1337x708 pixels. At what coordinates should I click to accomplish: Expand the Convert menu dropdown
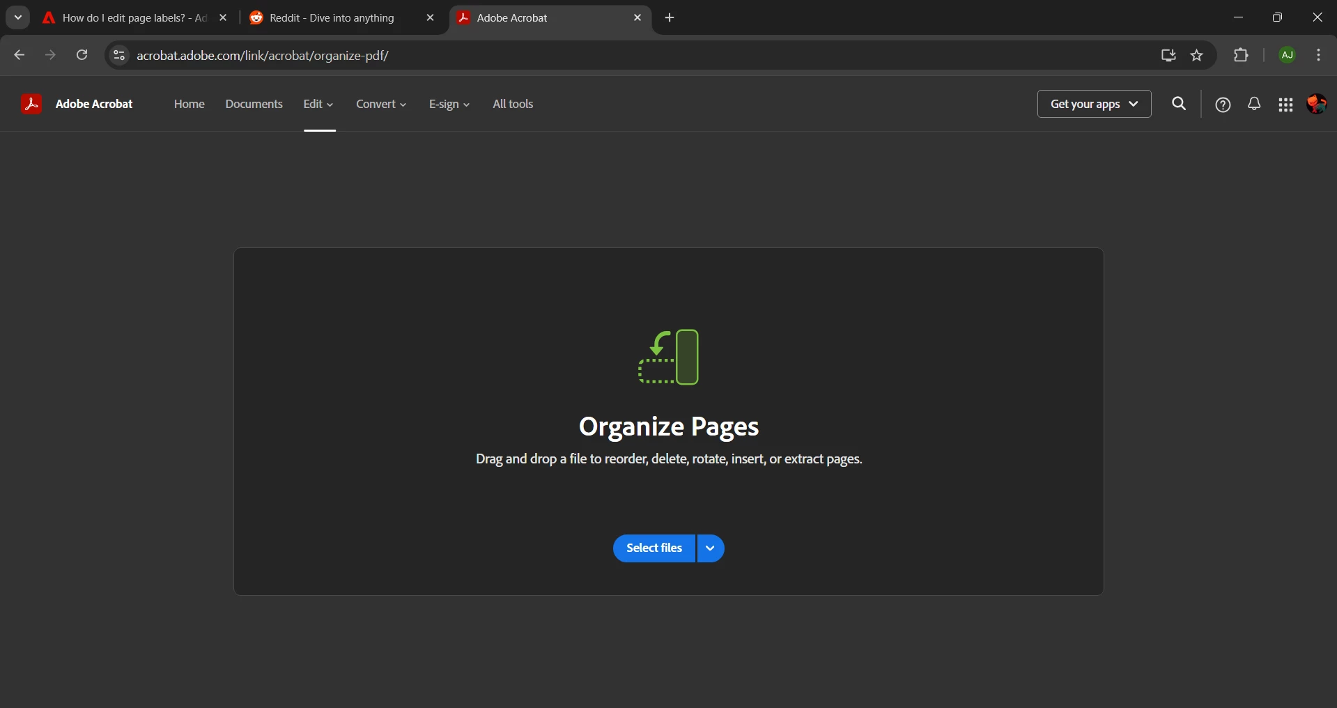point(381,104)
